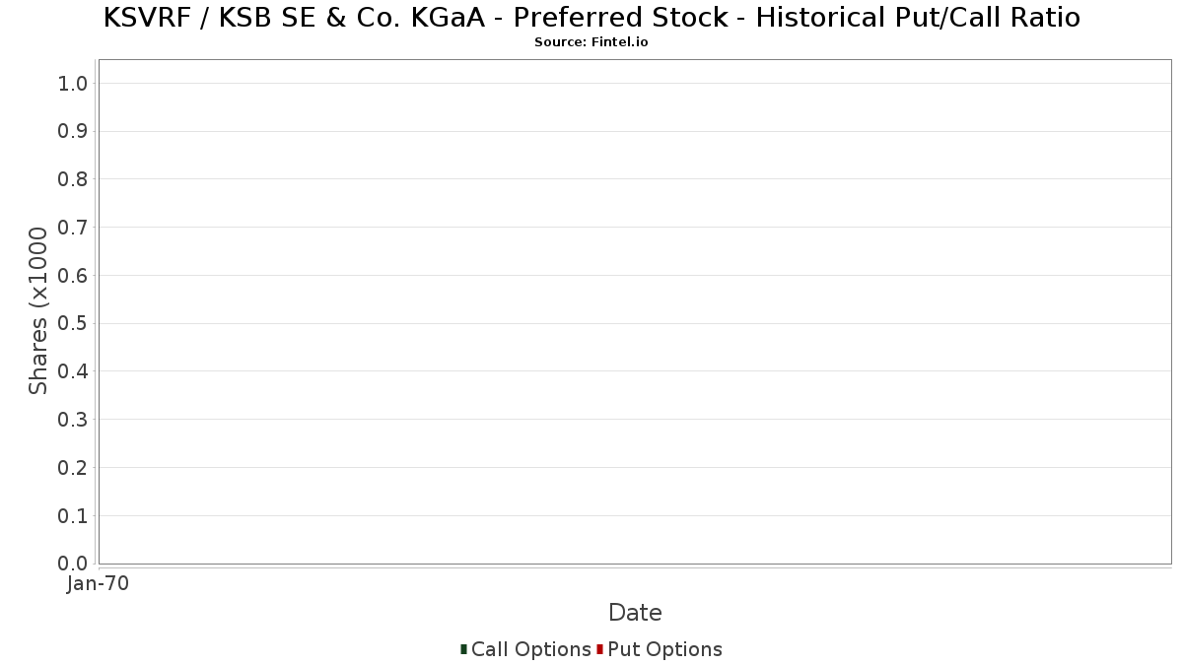This screenshot has width=1183, height=665.
Task: Click the 0.8 y-axis tick label
Action: (x=73, y=179)
